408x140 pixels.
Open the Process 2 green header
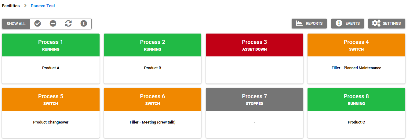pos(152,45)
